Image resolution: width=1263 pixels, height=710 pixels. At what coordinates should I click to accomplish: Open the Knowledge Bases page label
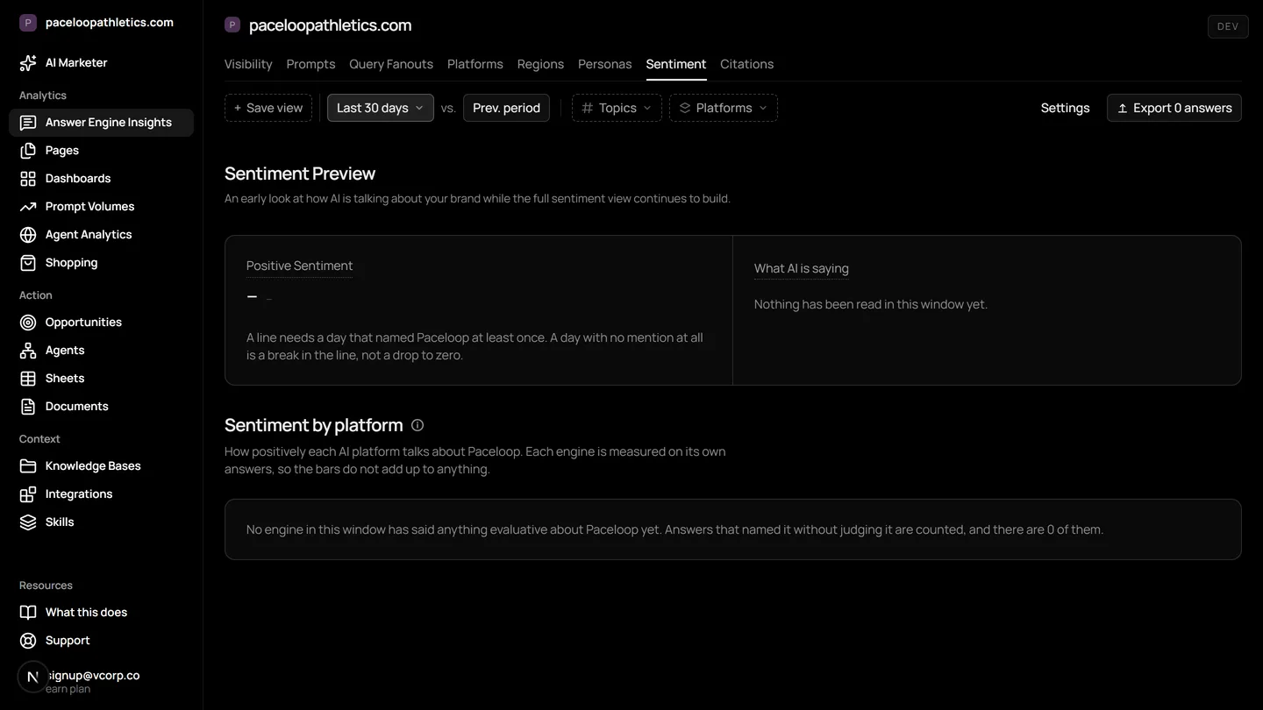click(93, 466)
